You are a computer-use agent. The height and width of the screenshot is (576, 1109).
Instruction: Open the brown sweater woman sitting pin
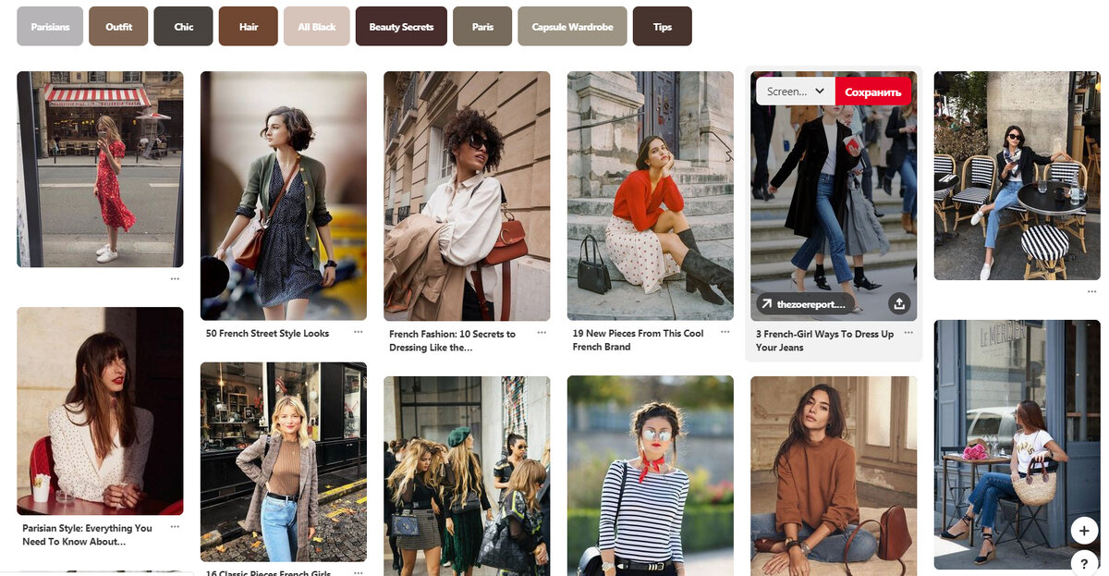click(834, 476)
